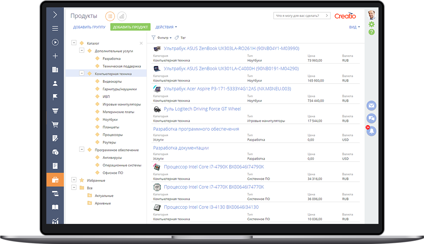Close the Каталог folder tree panel
Viewport: 424px width, 244px height.
tap(141, 43)
